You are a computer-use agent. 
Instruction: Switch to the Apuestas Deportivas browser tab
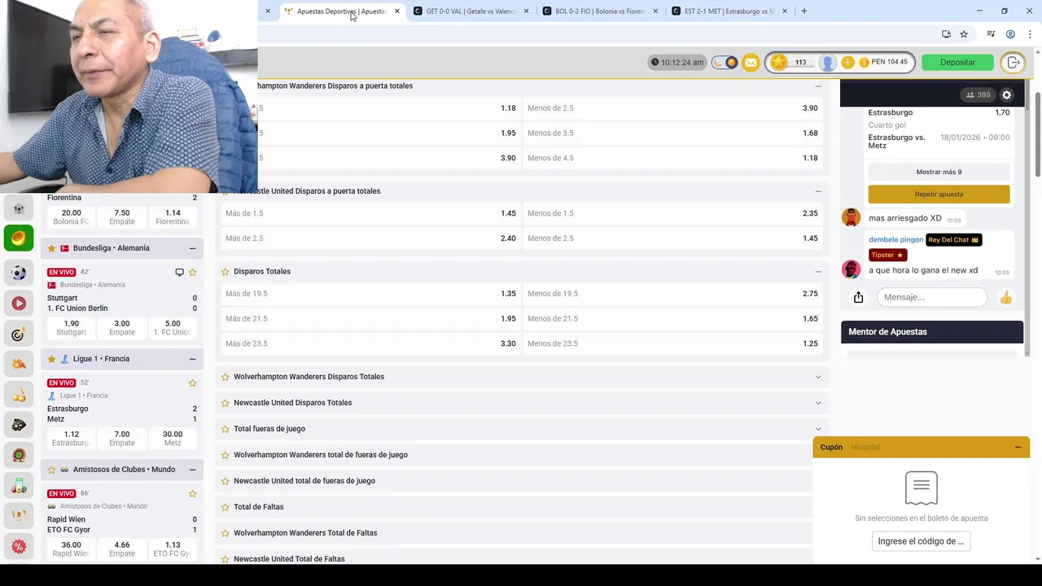(341, 11)
